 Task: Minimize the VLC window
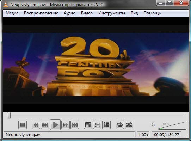pyautogui.click(x=161, y=3)
